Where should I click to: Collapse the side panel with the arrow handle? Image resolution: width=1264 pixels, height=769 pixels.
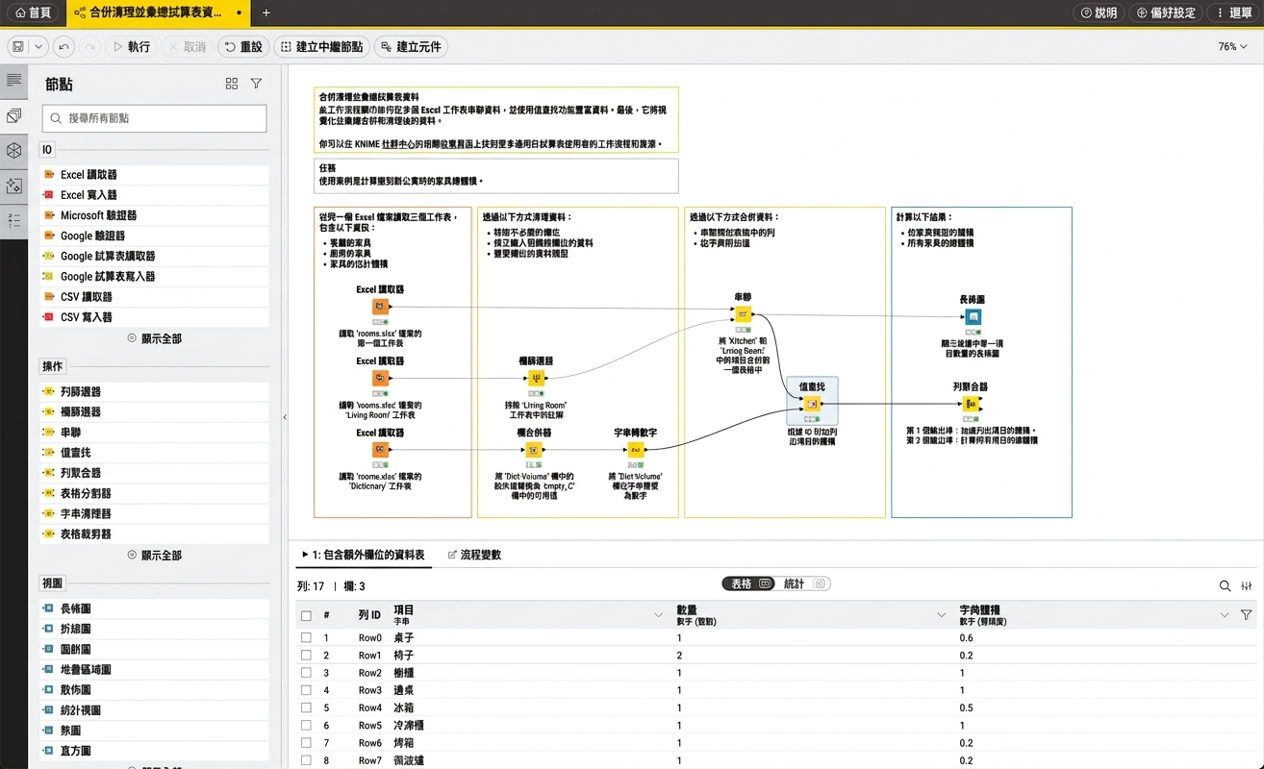[x=284, y=417]
